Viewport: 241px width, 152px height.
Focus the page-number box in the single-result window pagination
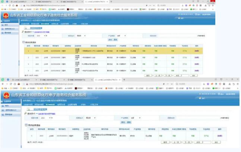pos(207,142)
